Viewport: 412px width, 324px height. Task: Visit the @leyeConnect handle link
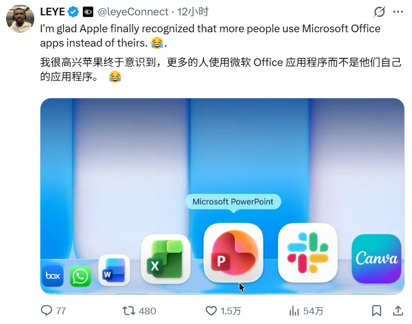(x=133, y=12)
